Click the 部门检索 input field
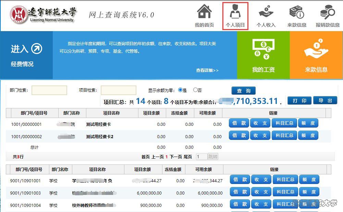The image size is (343, 212). [x=49, y=90]
